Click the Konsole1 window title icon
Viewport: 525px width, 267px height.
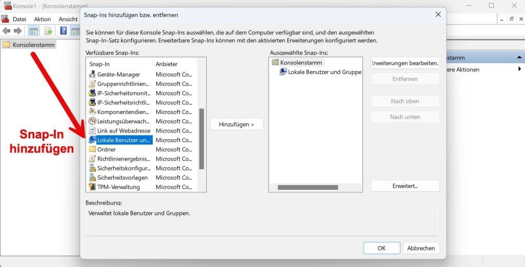tap(8, 6)
